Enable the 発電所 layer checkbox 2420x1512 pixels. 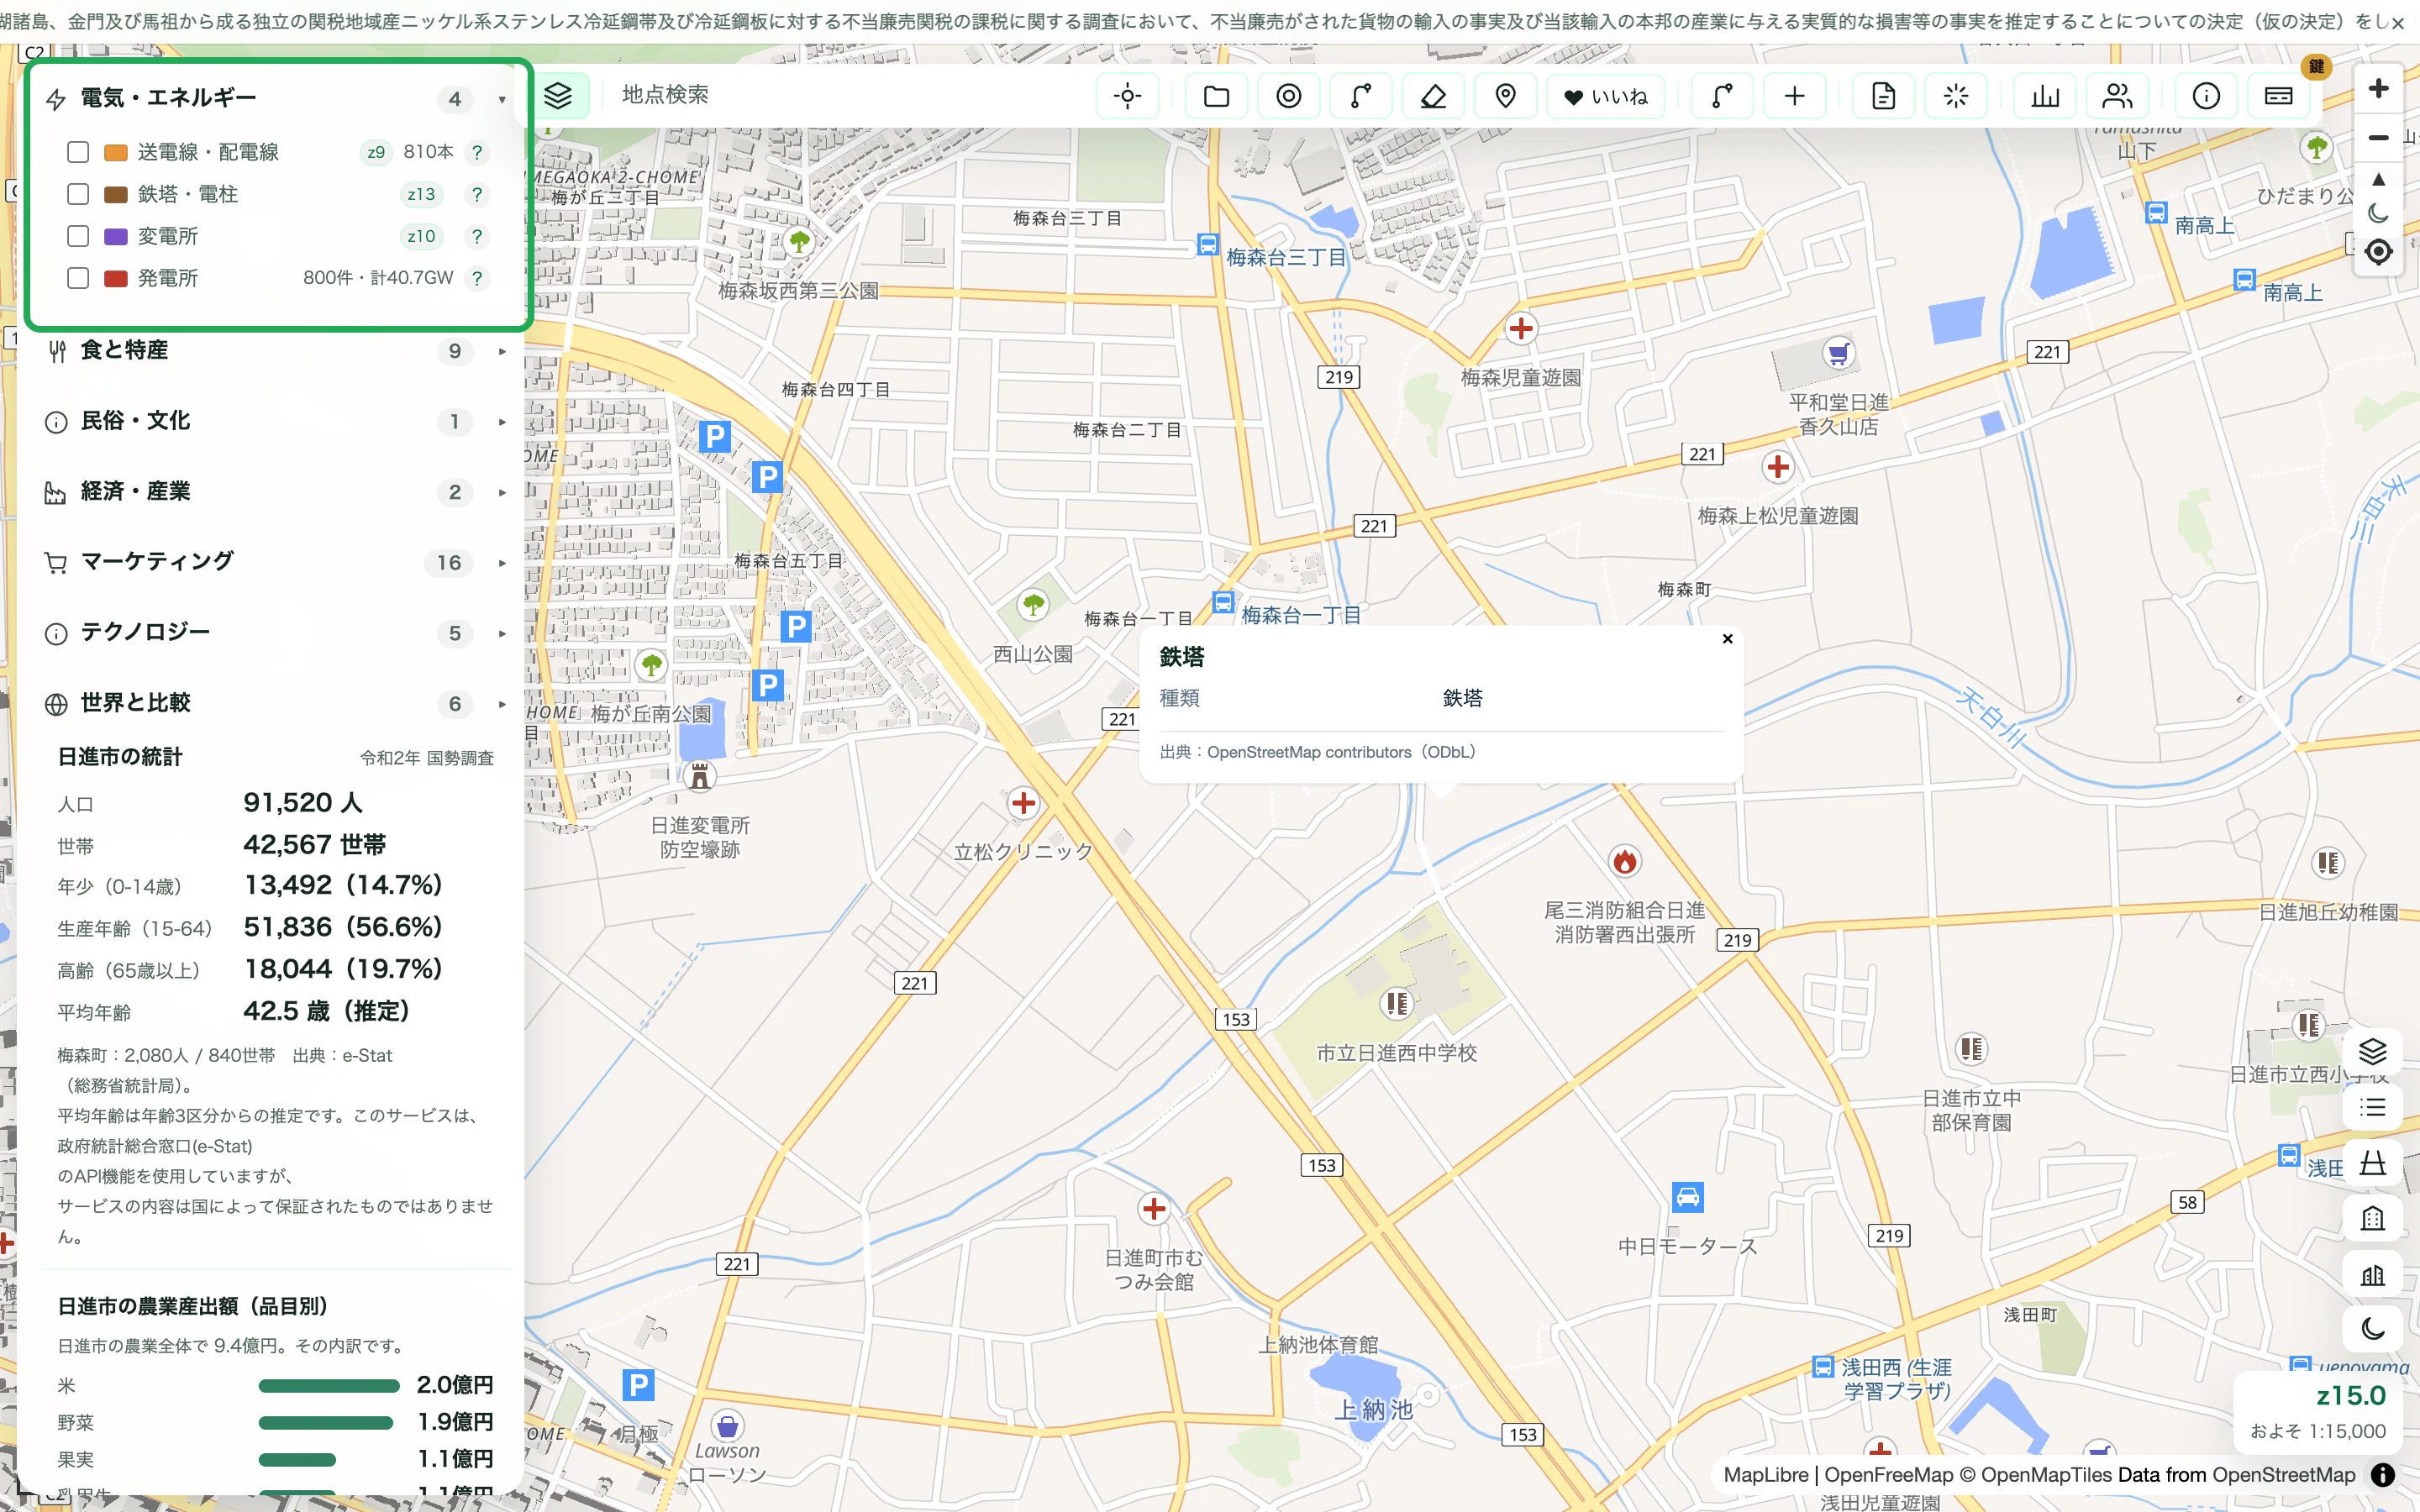78,278
